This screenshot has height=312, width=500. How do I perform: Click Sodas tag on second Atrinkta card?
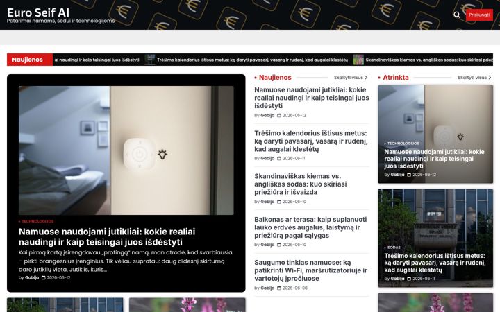(x=392, y=248)
